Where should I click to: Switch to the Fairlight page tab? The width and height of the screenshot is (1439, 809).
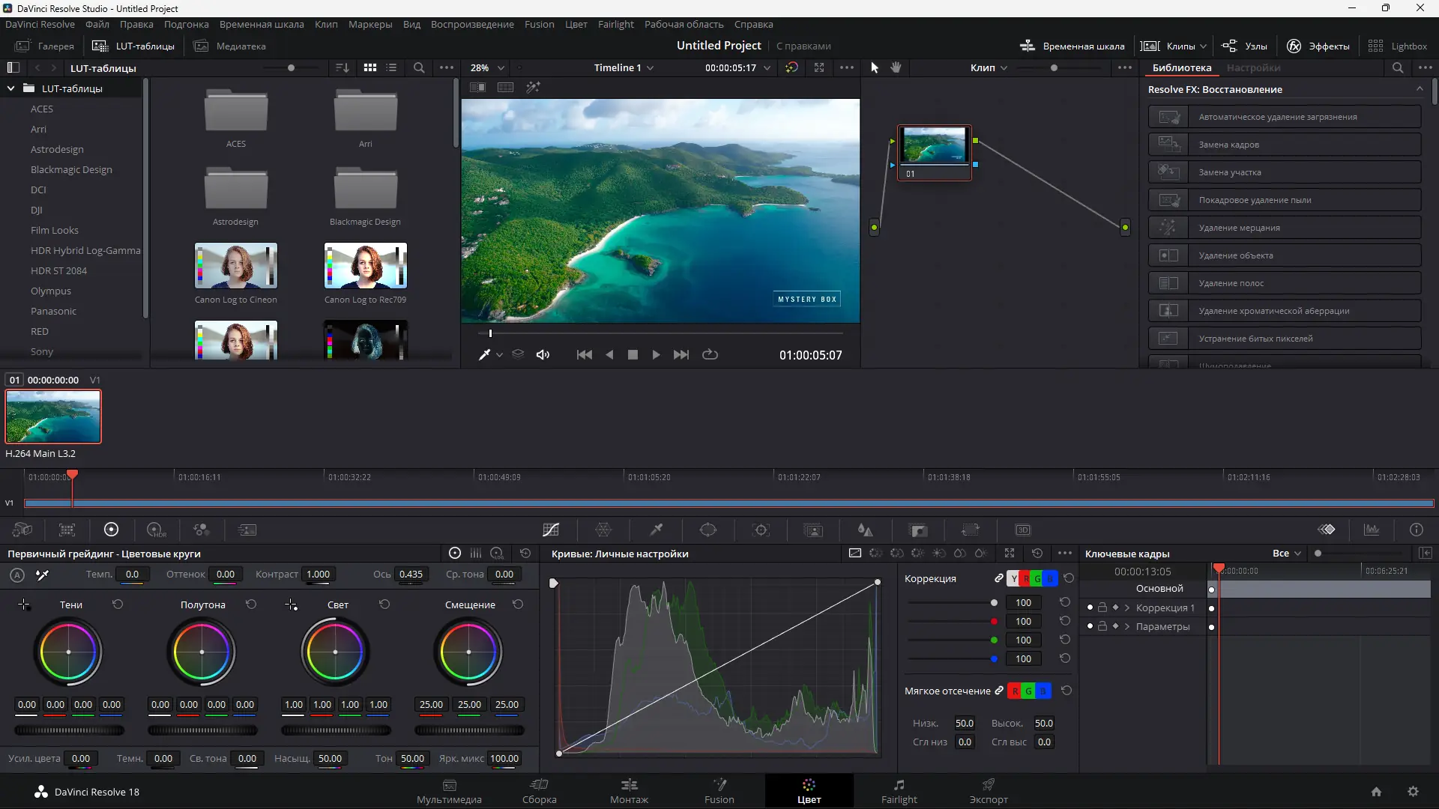[x=899, y=791]
